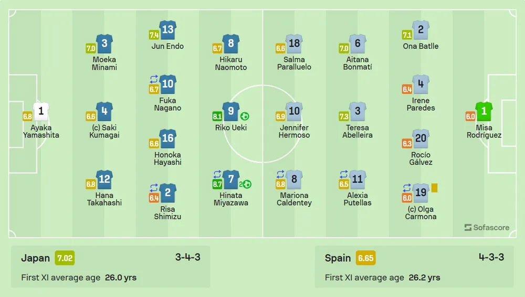Click Japan's 7.02 team rating badge
This screenshot has height=297, width=525.
[x=66, y=258]
